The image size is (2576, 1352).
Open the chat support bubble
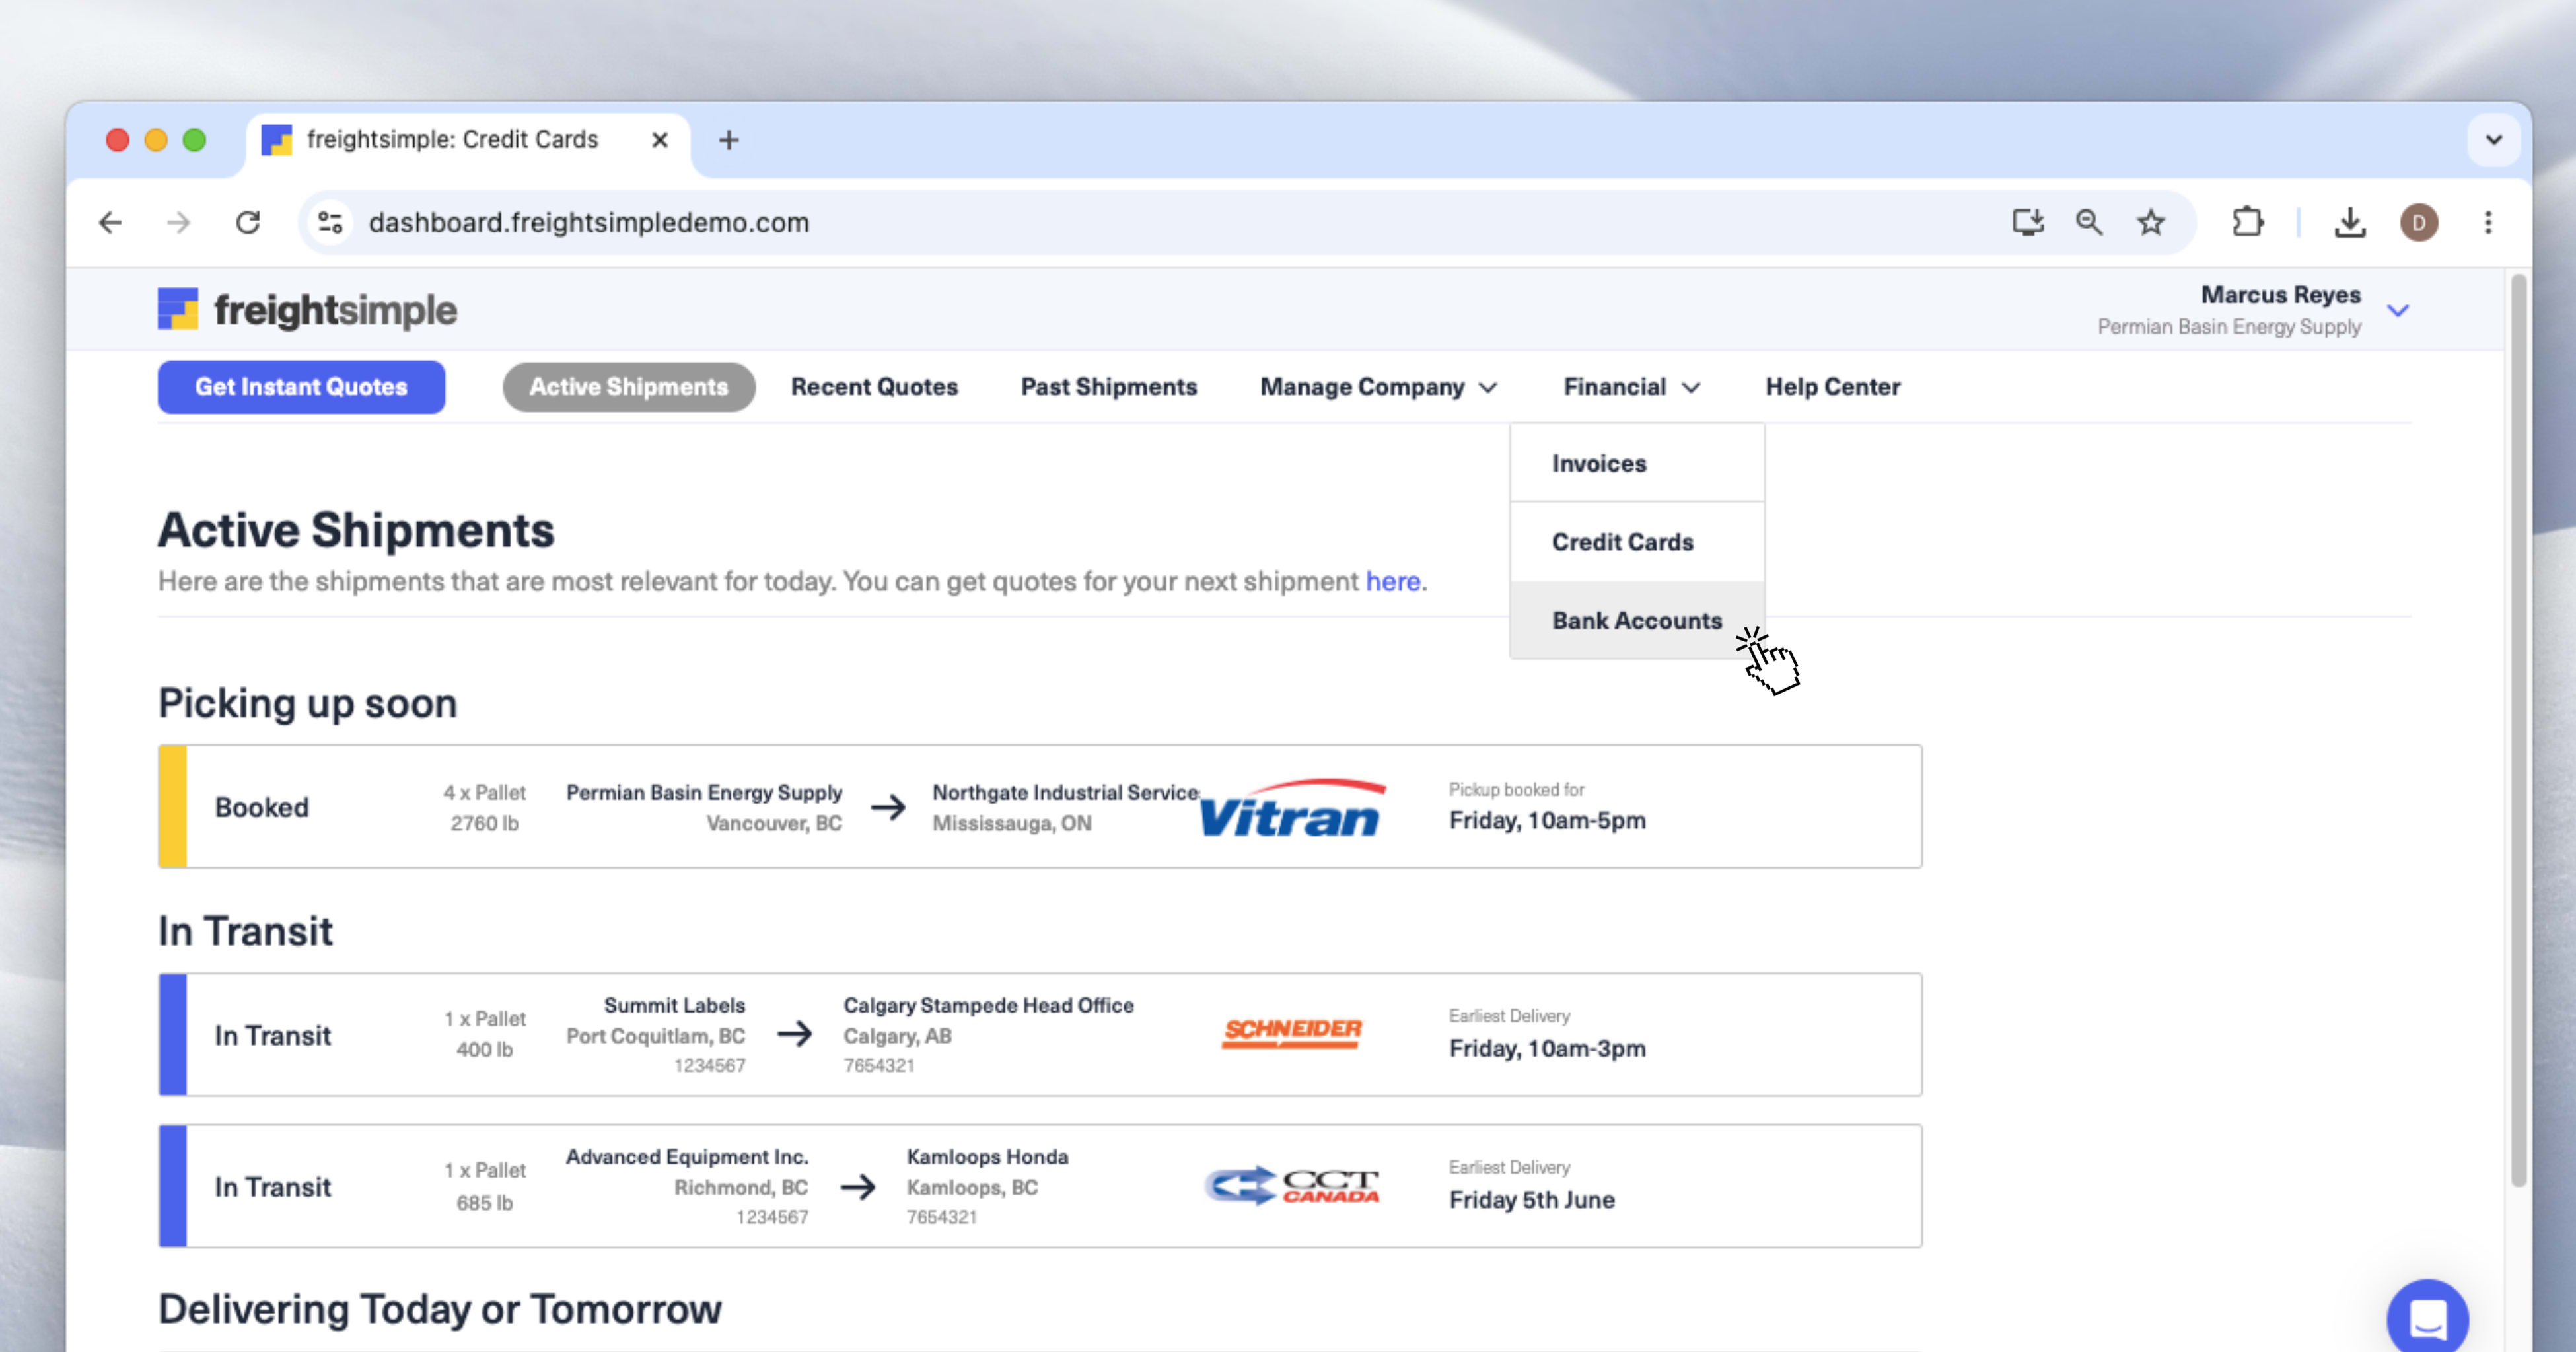pos(2427,1318)
